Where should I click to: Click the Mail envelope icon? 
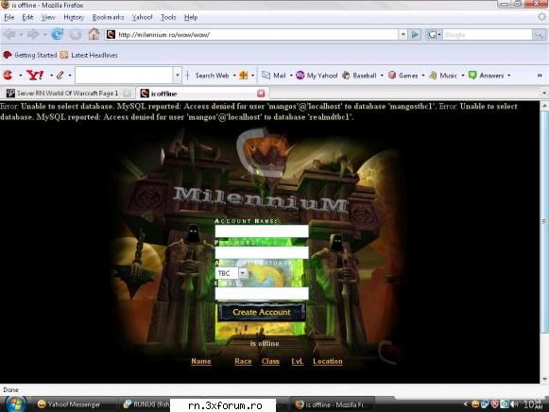[266, 75]
